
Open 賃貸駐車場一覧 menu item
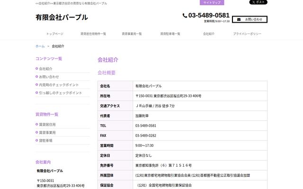pos(170,34)
